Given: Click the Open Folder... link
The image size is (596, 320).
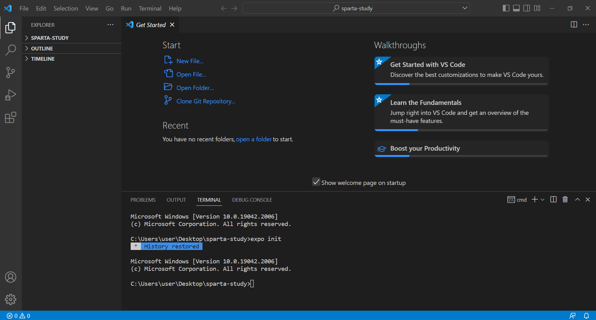Looking at the screenshot, I should (195, 88).
